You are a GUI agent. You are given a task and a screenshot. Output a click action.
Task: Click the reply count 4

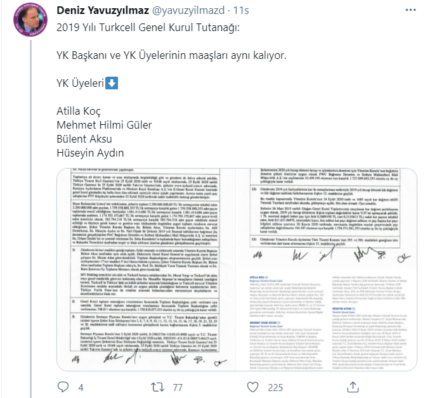tap(81, 388)
